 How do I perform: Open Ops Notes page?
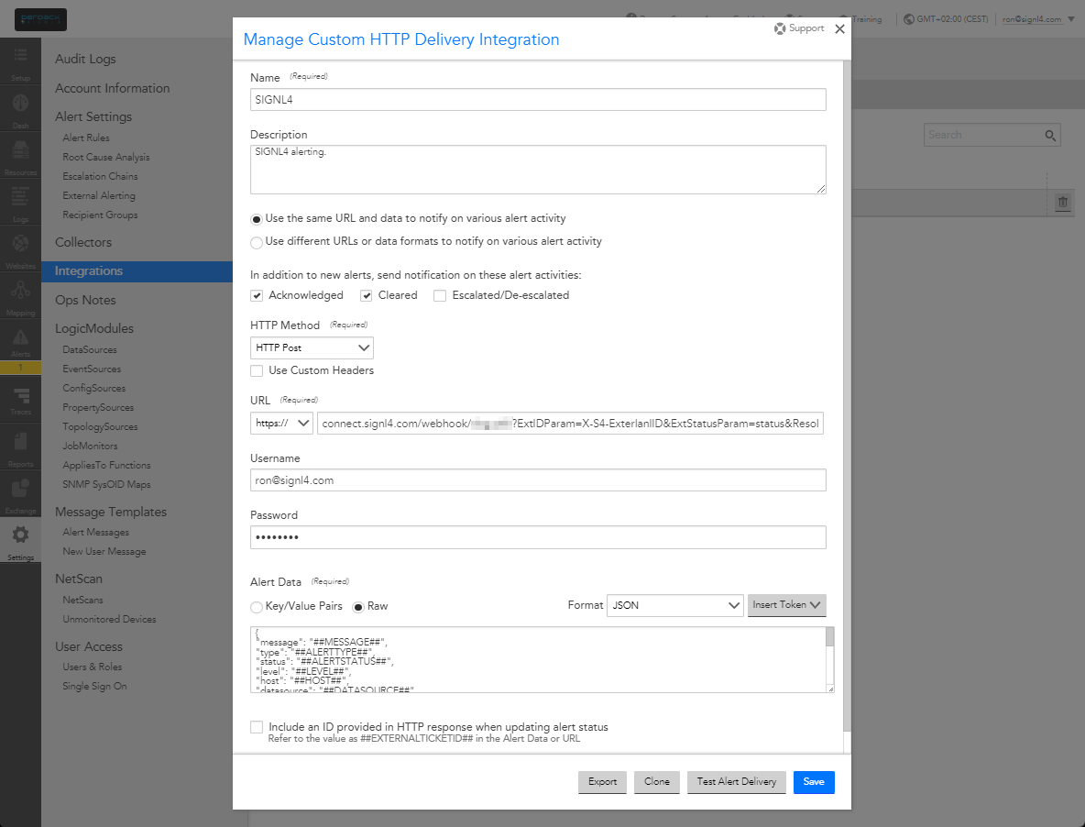85,301
